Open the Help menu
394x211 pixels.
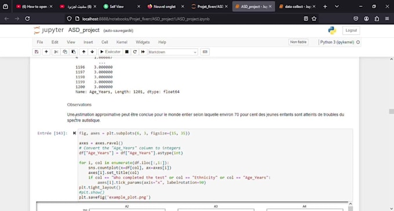[x=162, y=42]
